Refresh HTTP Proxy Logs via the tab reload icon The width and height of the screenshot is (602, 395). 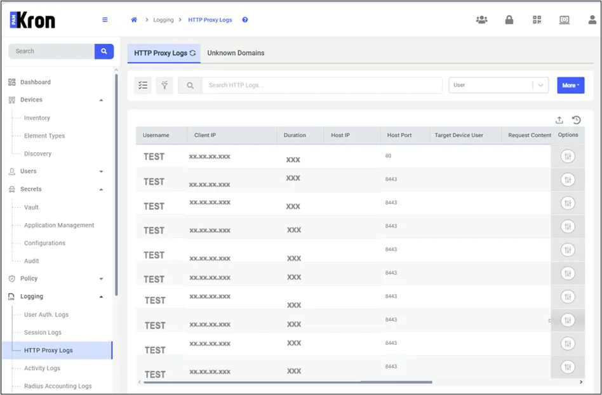click(x=193, y=53)
